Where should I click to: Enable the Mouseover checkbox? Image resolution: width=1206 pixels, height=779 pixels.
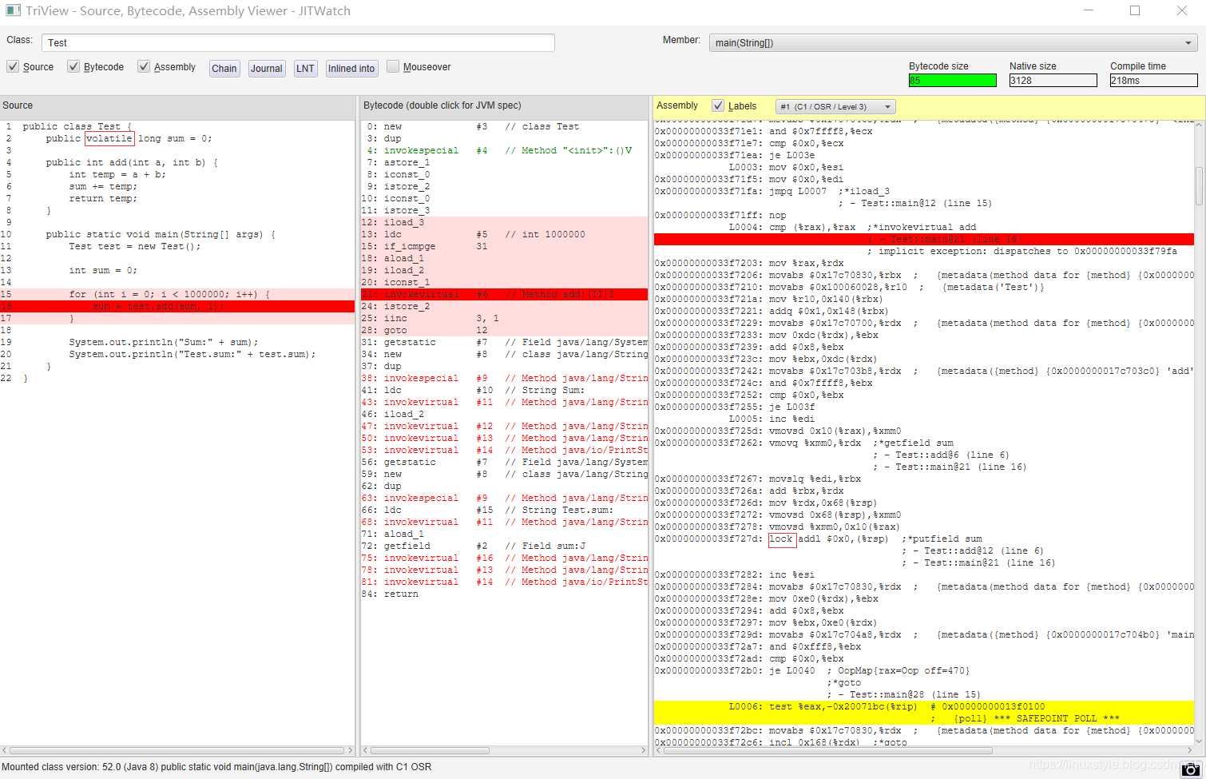pyautogui.click(x=393, y=66)
